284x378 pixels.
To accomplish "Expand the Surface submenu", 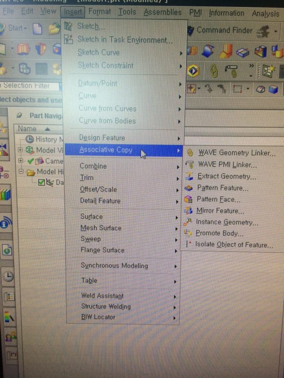I will coord(123,217).
